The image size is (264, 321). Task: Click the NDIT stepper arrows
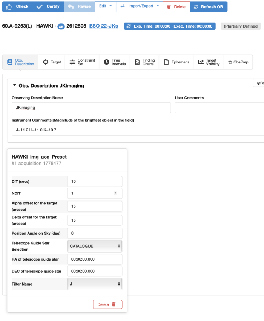point(115,193)
